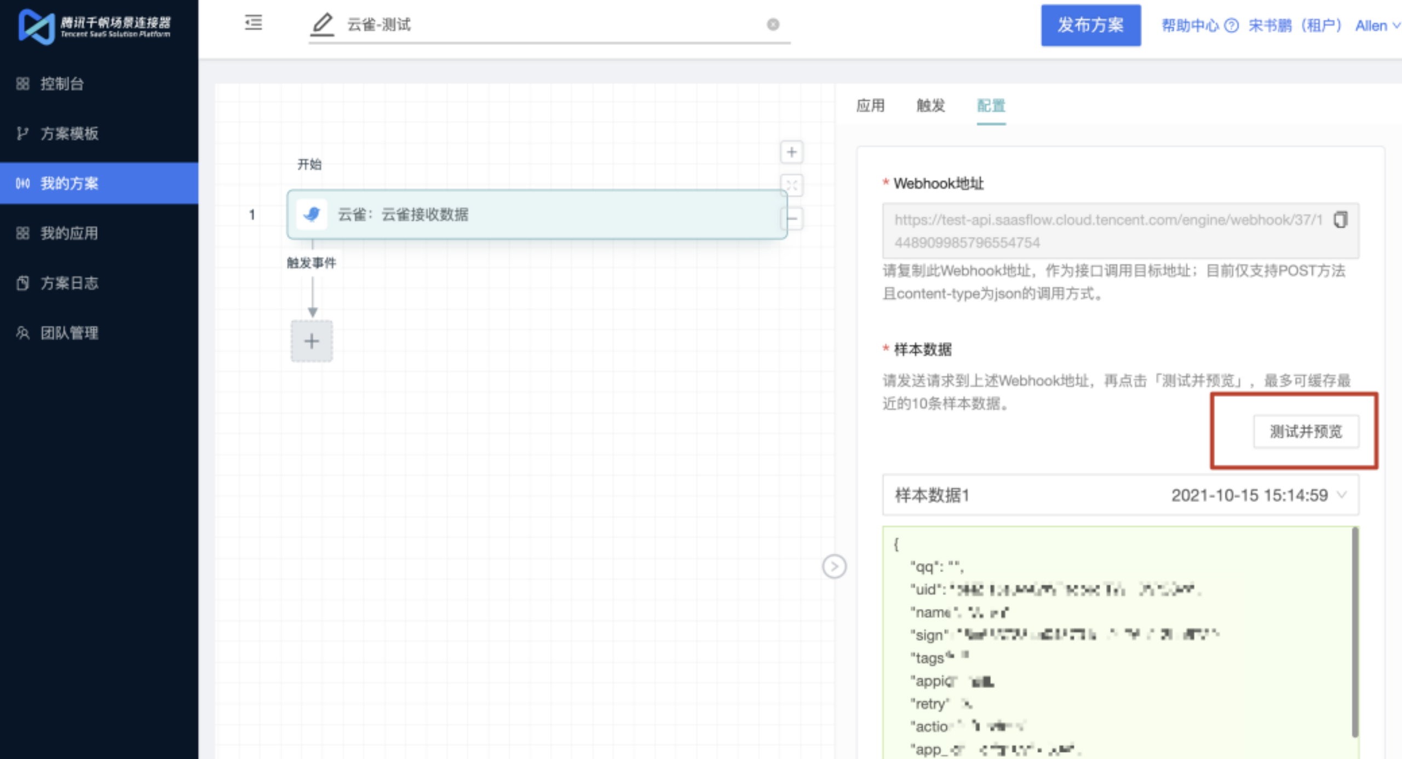1402x759 pixels.
Task: Click the 团队管理 people icon
Action: pos(22,333)
